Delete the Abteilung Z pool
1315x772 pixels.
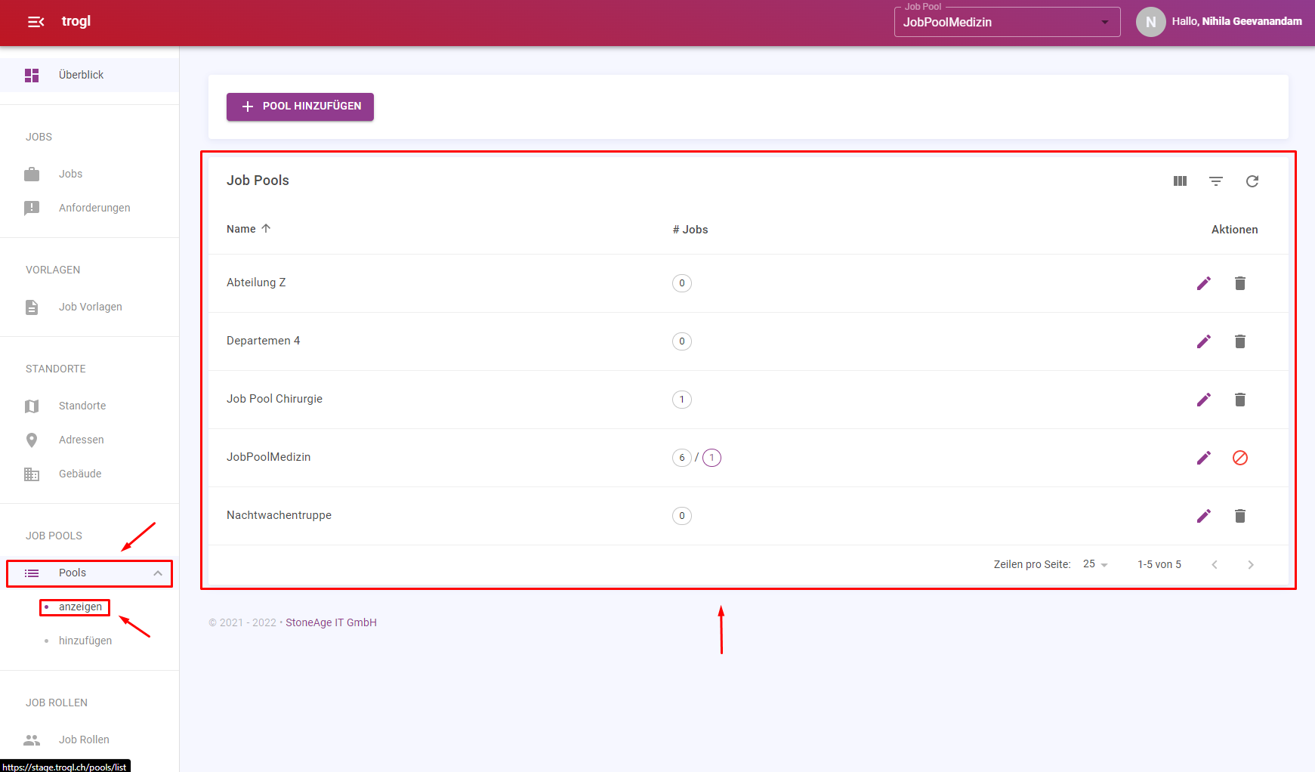pyautogui.click(x=1240, y=283)
